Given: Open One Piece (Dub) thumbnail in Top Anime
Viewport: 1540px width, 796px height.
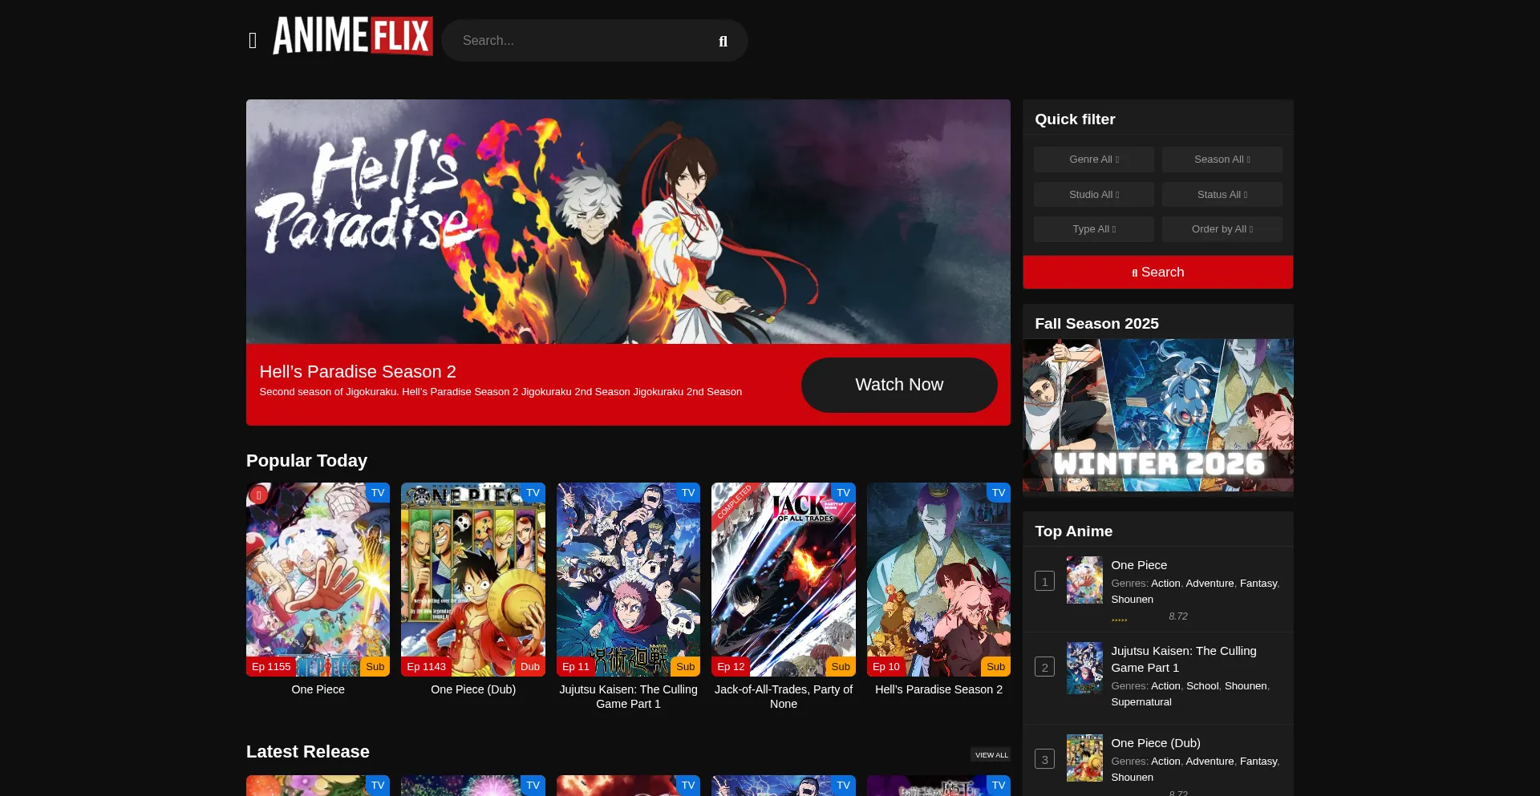Looking at the screenshot, I should pos(1084,758).
